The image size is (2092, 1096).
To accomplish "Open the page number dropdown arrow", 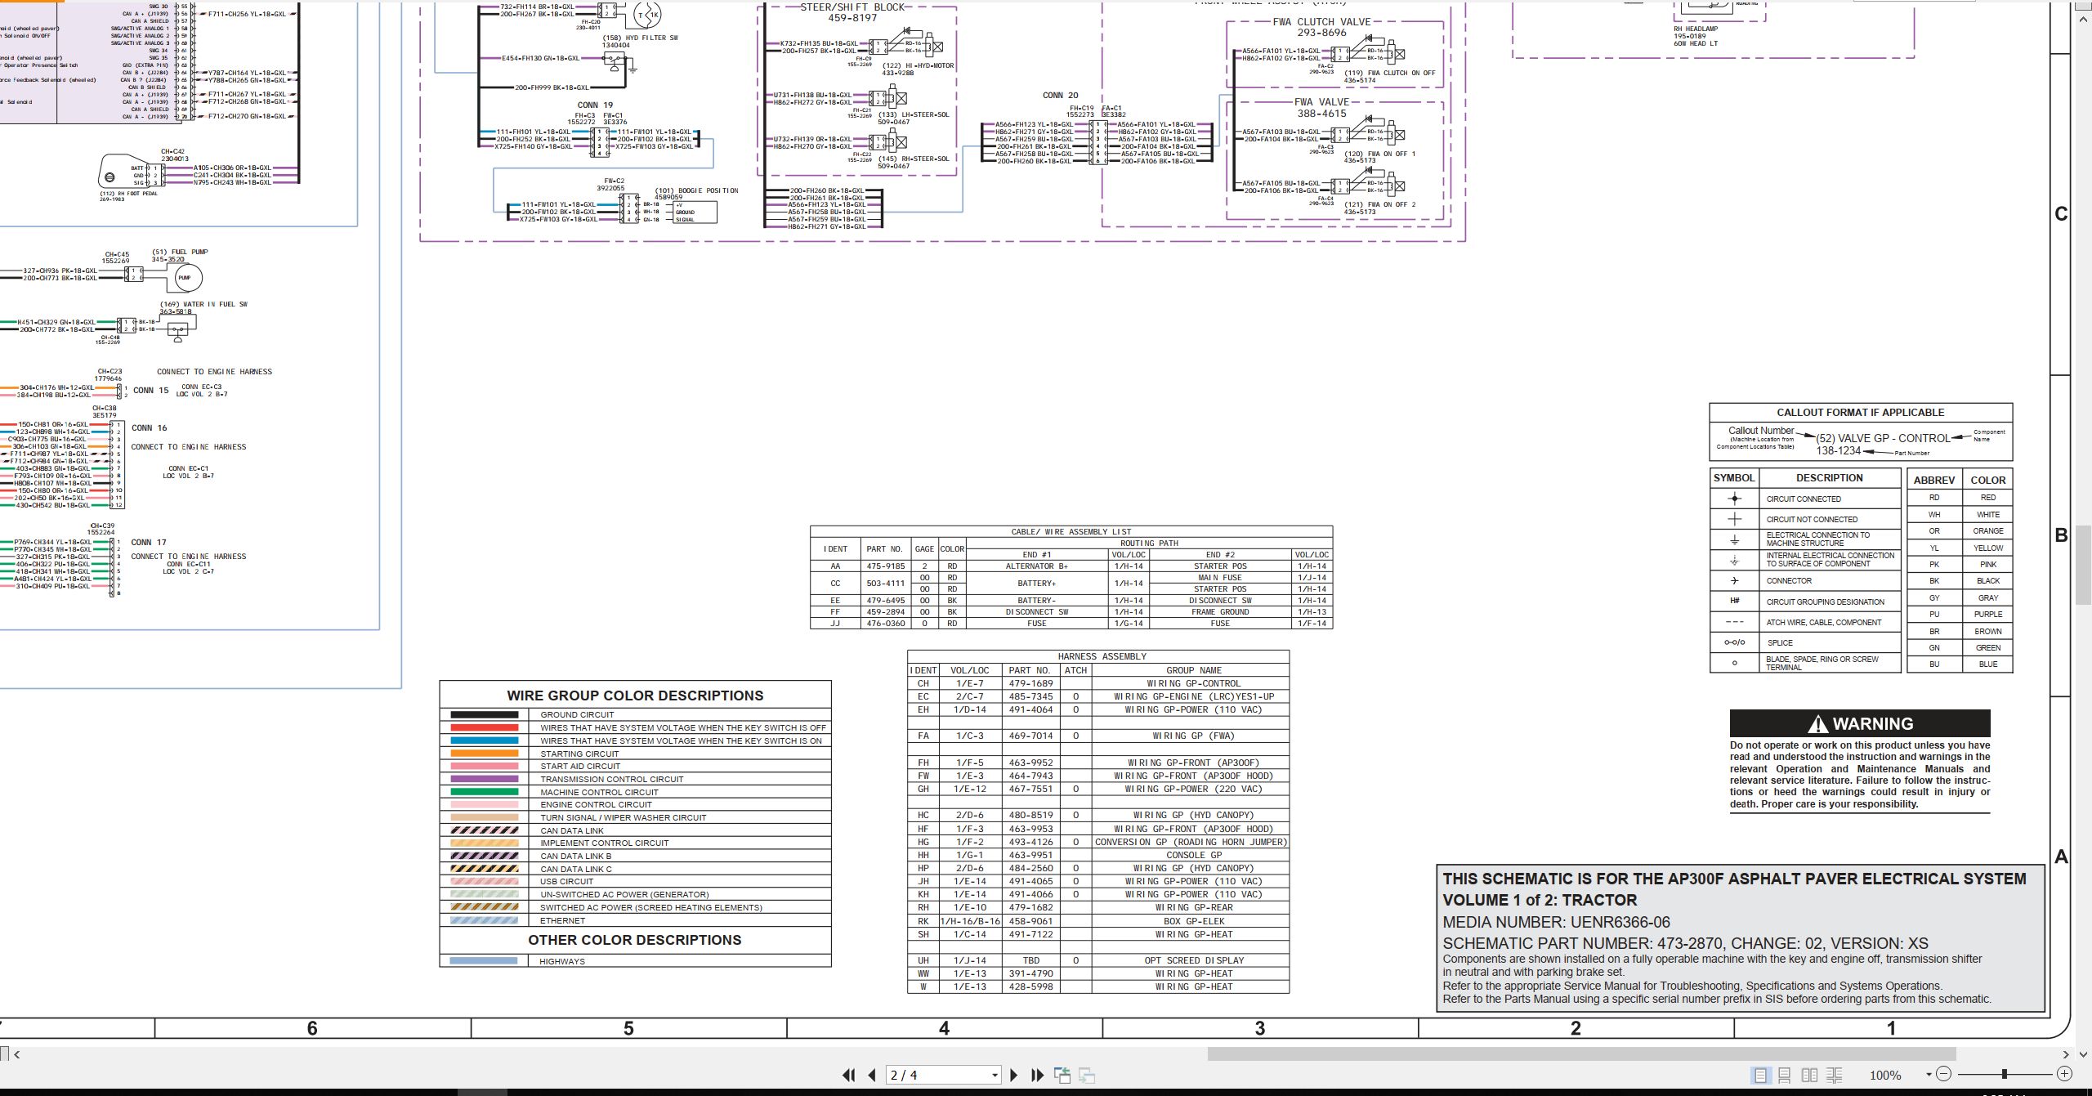I will click(x=995, y=1076).
